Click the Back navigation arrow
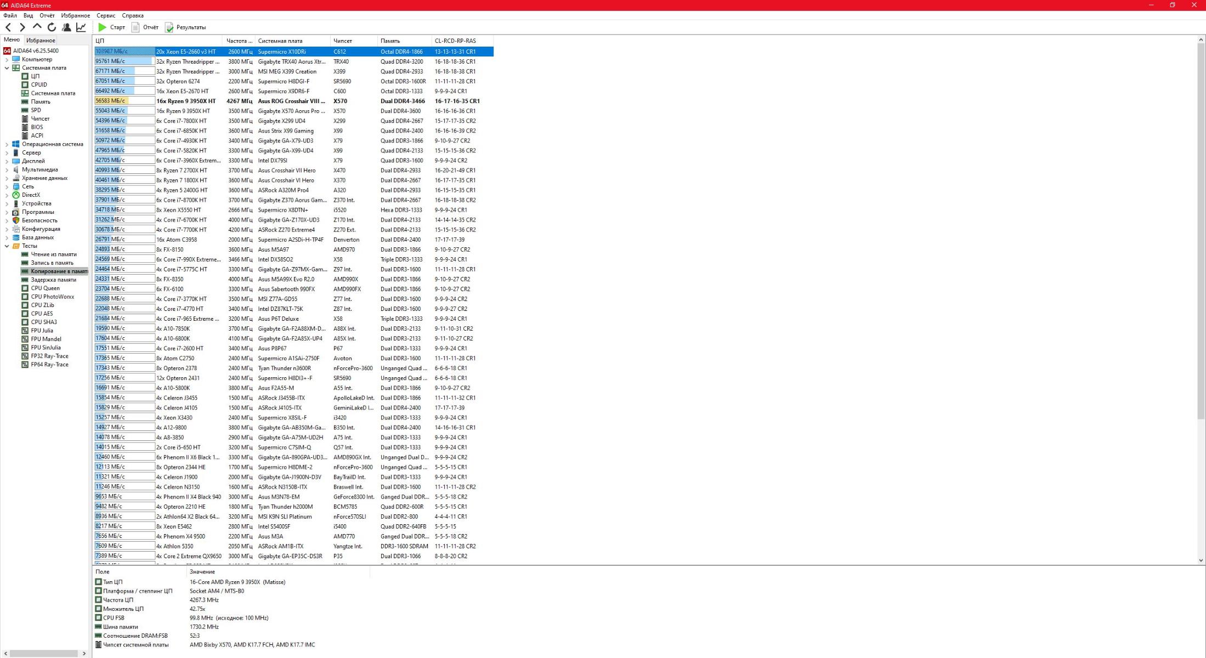The height and width of the screenshot is (658, 1206). [8, 27]
